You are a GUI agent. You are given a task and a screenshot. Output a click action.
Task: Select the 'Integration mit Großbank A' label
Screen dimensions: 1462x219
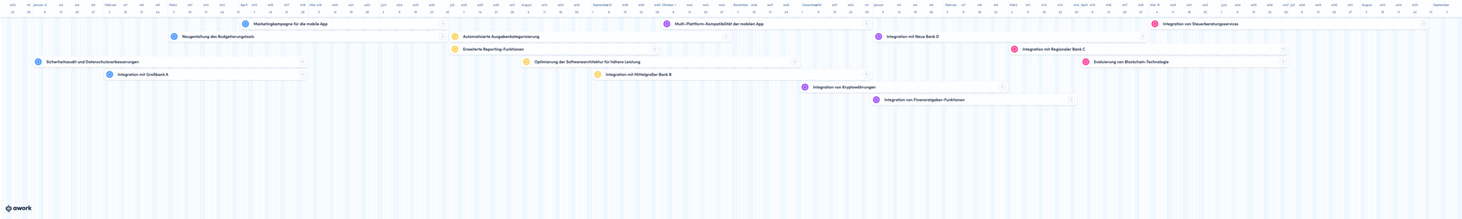coord(143,74)
